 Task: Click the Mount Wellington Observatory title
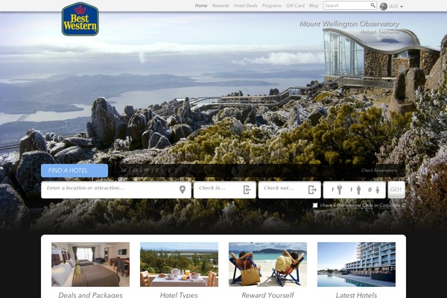[x=349, y=24]
